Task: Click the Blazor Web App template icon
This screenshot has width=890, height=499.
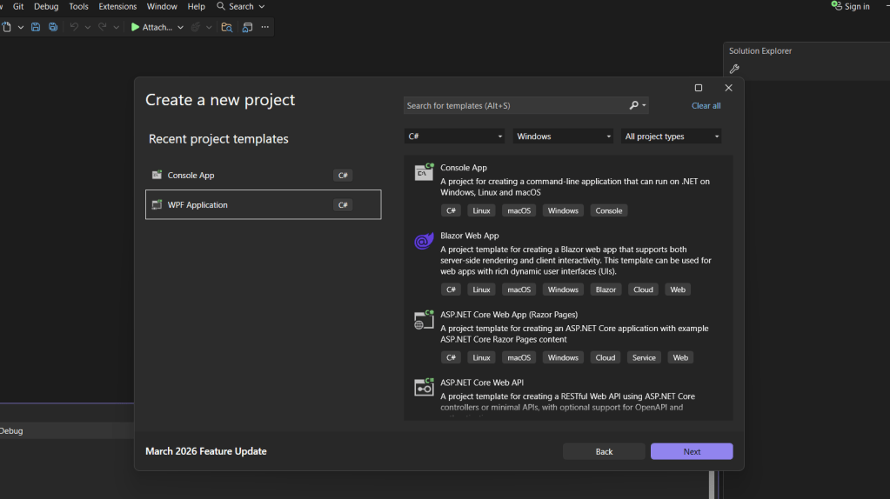Action: pyautogui.click(x=424, y=242)
